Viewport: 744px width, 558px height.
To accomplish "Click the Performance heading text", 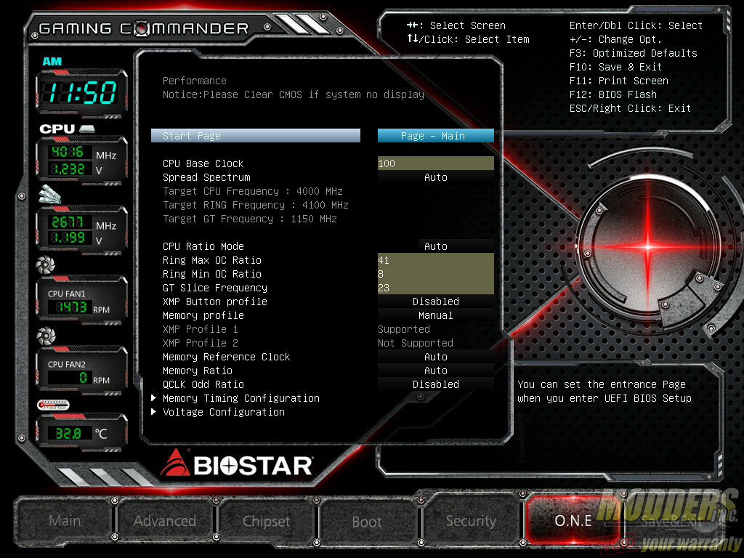I will [194, 80].
